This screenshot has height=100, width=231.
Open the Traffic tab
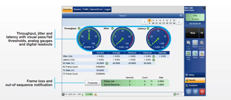[x=85, y=10]
